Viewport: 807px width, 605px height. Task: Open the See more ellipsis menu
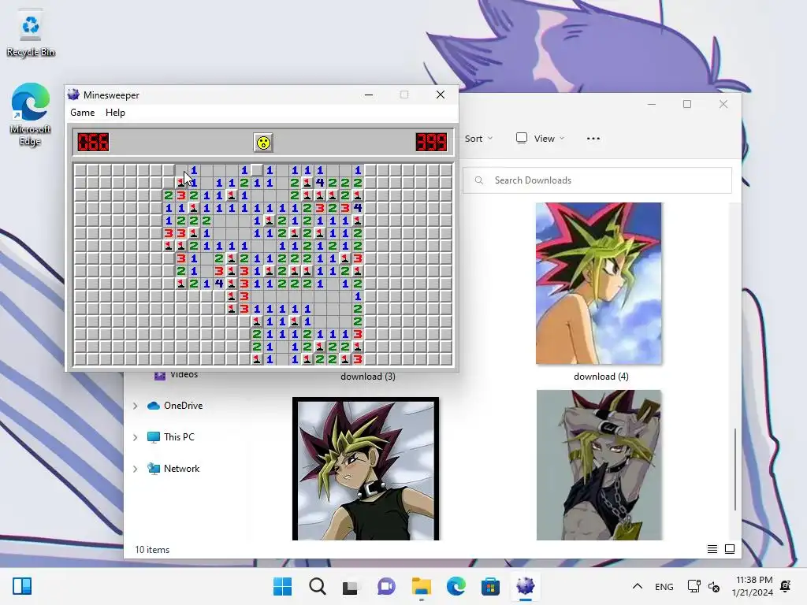point(593,139)
